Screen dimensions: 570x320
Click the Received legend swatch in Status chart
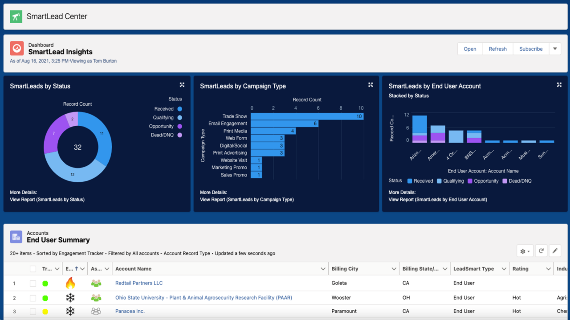(179, 109)
